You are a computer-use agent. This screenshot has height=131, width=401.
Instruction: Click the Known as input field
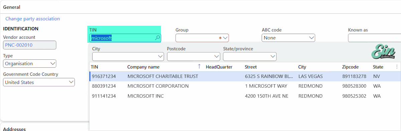tap(374, 38)
